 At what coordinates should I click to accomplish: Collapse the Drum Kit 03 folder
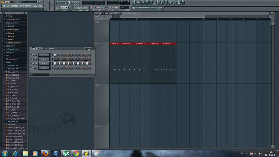(13, 122)
